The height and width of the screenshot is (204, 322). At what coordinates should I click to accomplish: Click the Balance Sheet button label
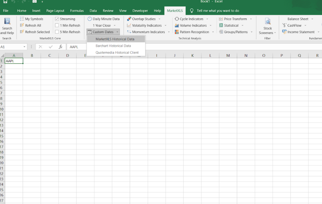coord(298,19)
